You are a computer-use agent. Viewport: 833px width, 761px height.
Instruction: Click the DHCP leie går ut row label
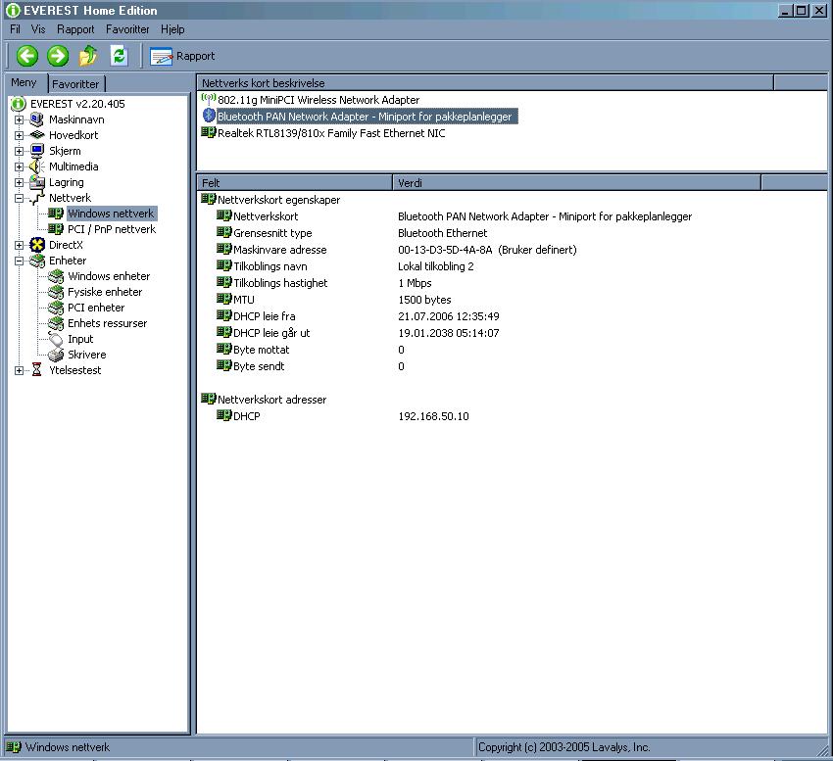coord(271,333)
